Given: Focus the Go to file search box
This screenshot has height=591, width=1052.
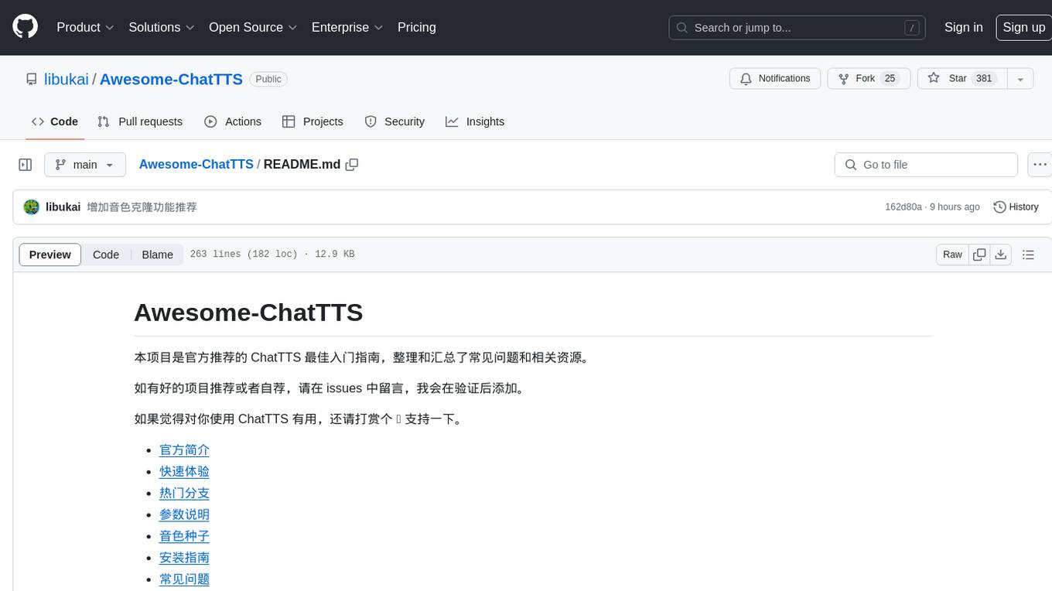Looking at the screenshot, I should point(926,165).
